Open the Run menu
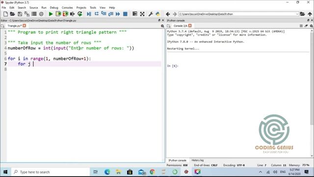Image resolution: width=314 pixels, height=177 pixels. tap(44, 8)
